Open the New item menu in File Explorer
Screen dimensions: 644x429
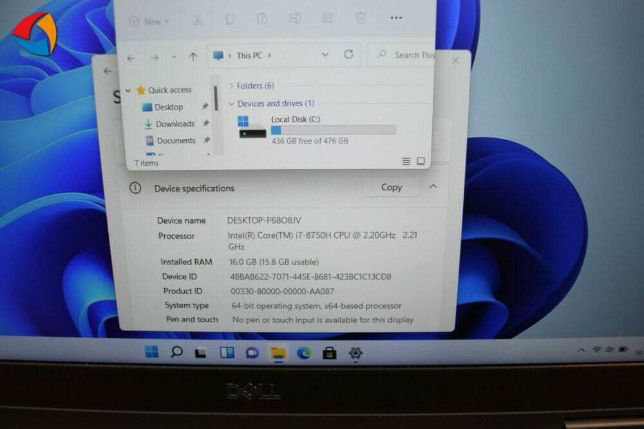[149, 21]
